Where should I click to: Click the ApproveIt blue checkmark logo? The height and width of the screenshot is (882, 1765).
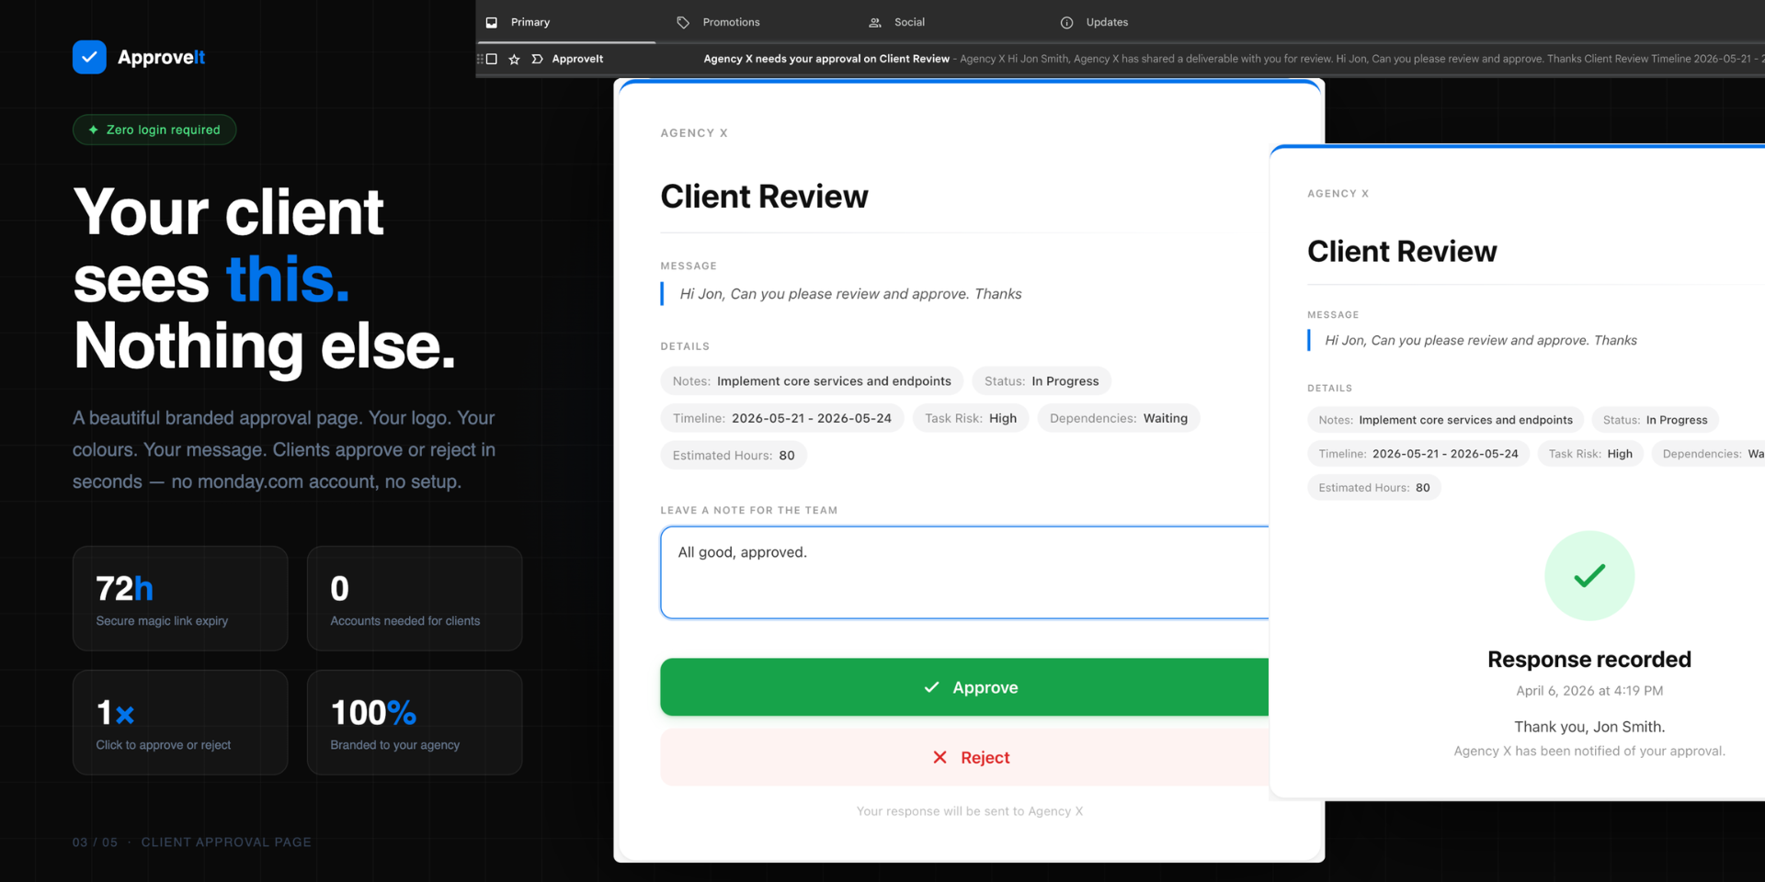click(89, 57)
